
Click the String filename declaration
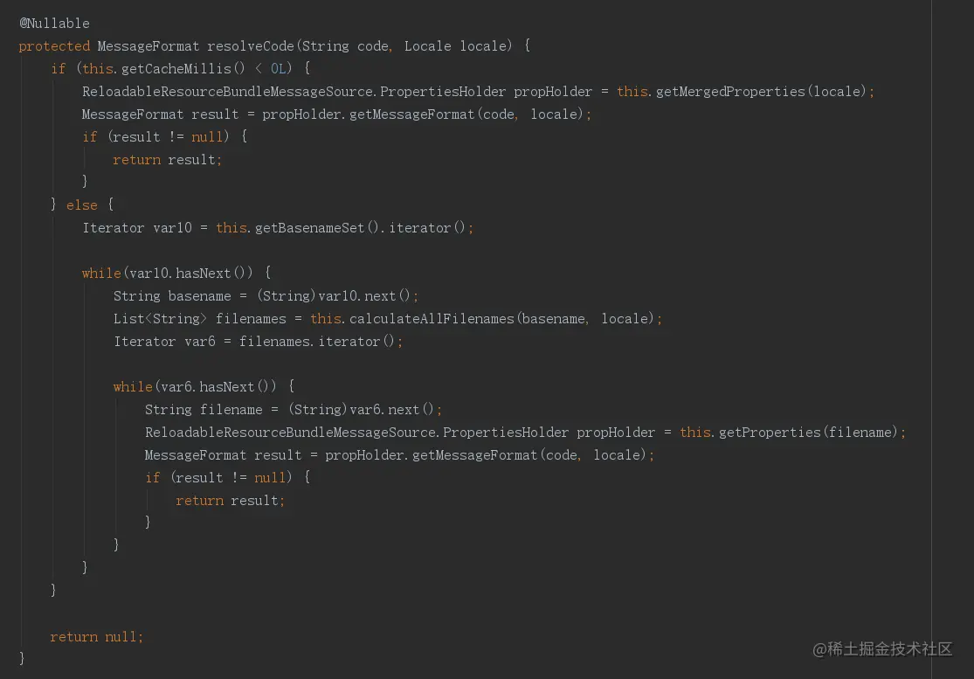coord(204,409)
